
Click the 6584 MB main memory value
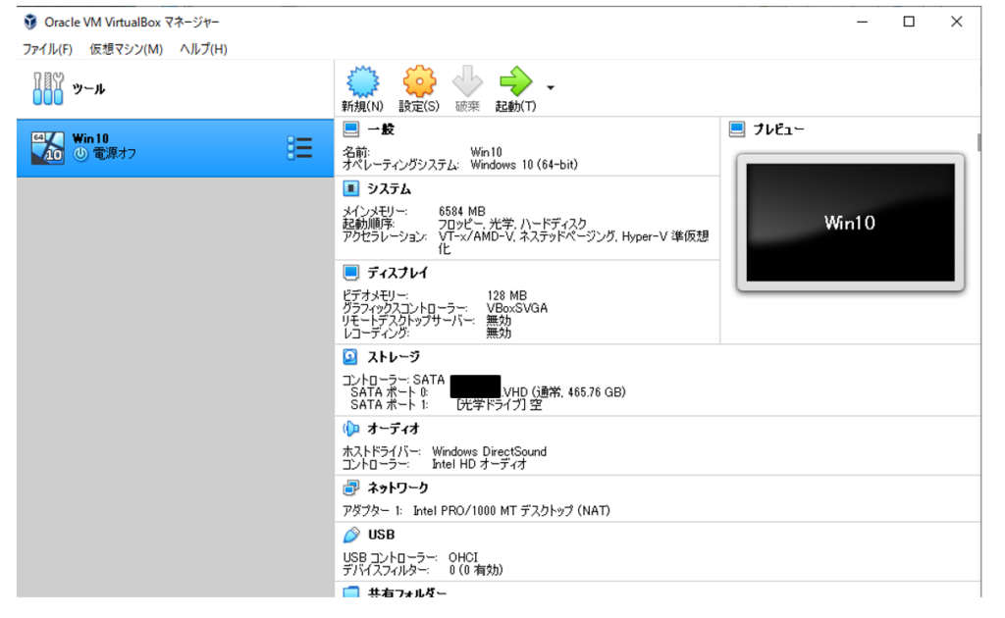coord(462,211)
